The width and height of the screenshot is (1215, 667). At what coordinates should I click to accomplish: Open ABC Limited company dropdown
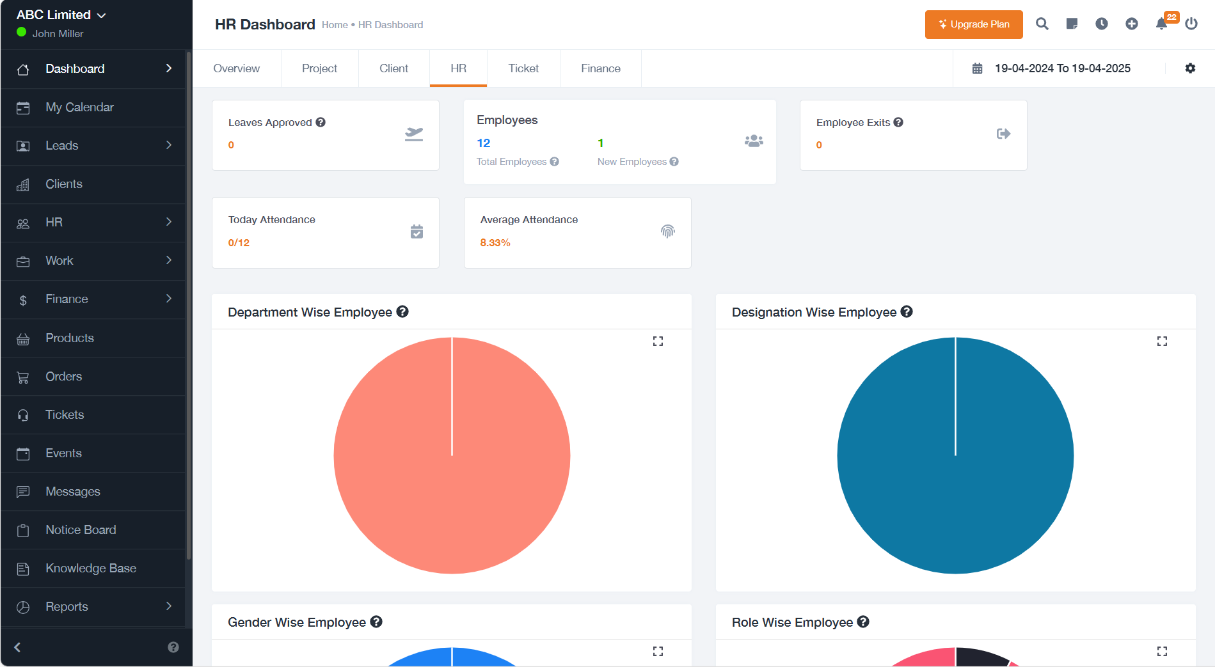61,15
